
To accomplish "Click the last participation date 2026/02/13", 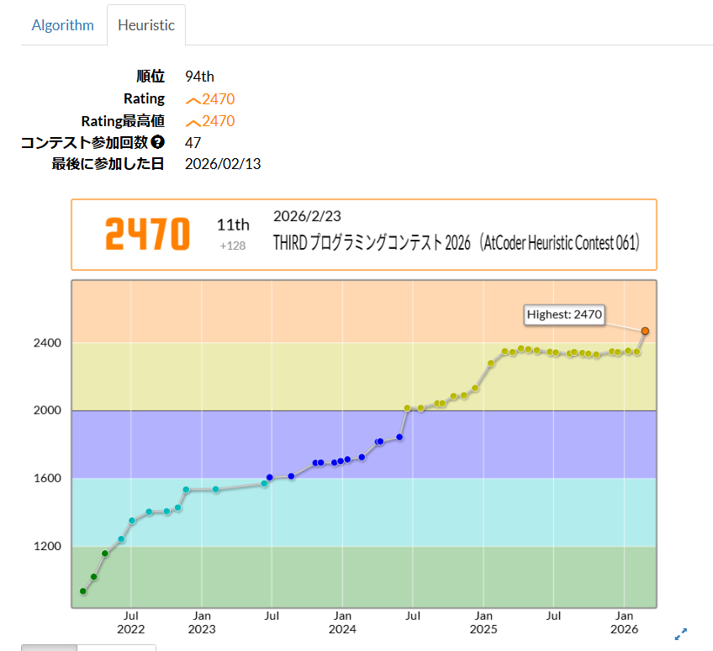I will coord(223,164).
